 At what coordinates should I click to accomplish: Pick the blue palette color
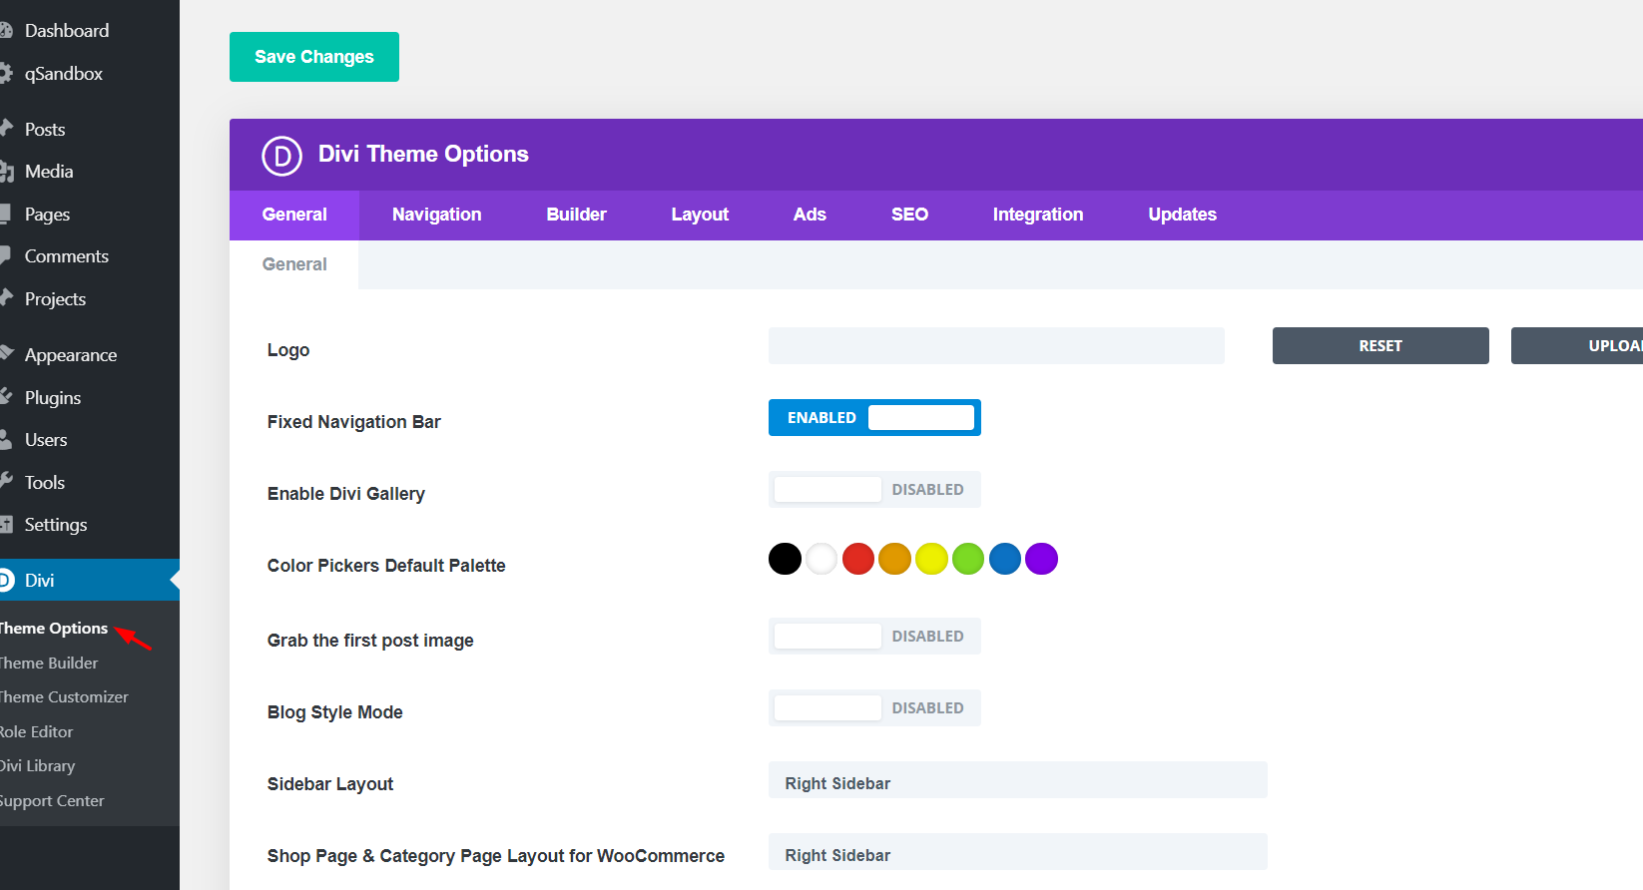(x=1005, y=559)
